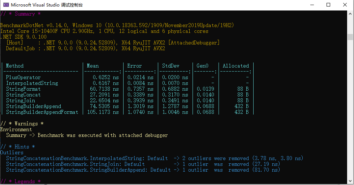This screenshot has width=354, height=185.
Task: Click the InterpolatedString outliers hint line
Action: tap(155, 158)
